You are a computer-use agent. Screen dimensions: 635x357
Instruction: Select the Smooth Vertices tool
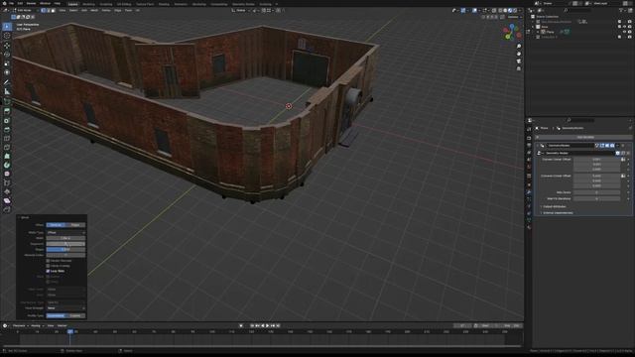(7, 175)
